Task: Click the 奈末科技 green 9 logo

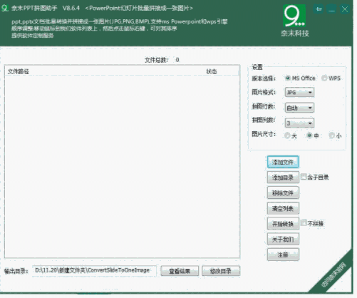Action: coord(294,16)
